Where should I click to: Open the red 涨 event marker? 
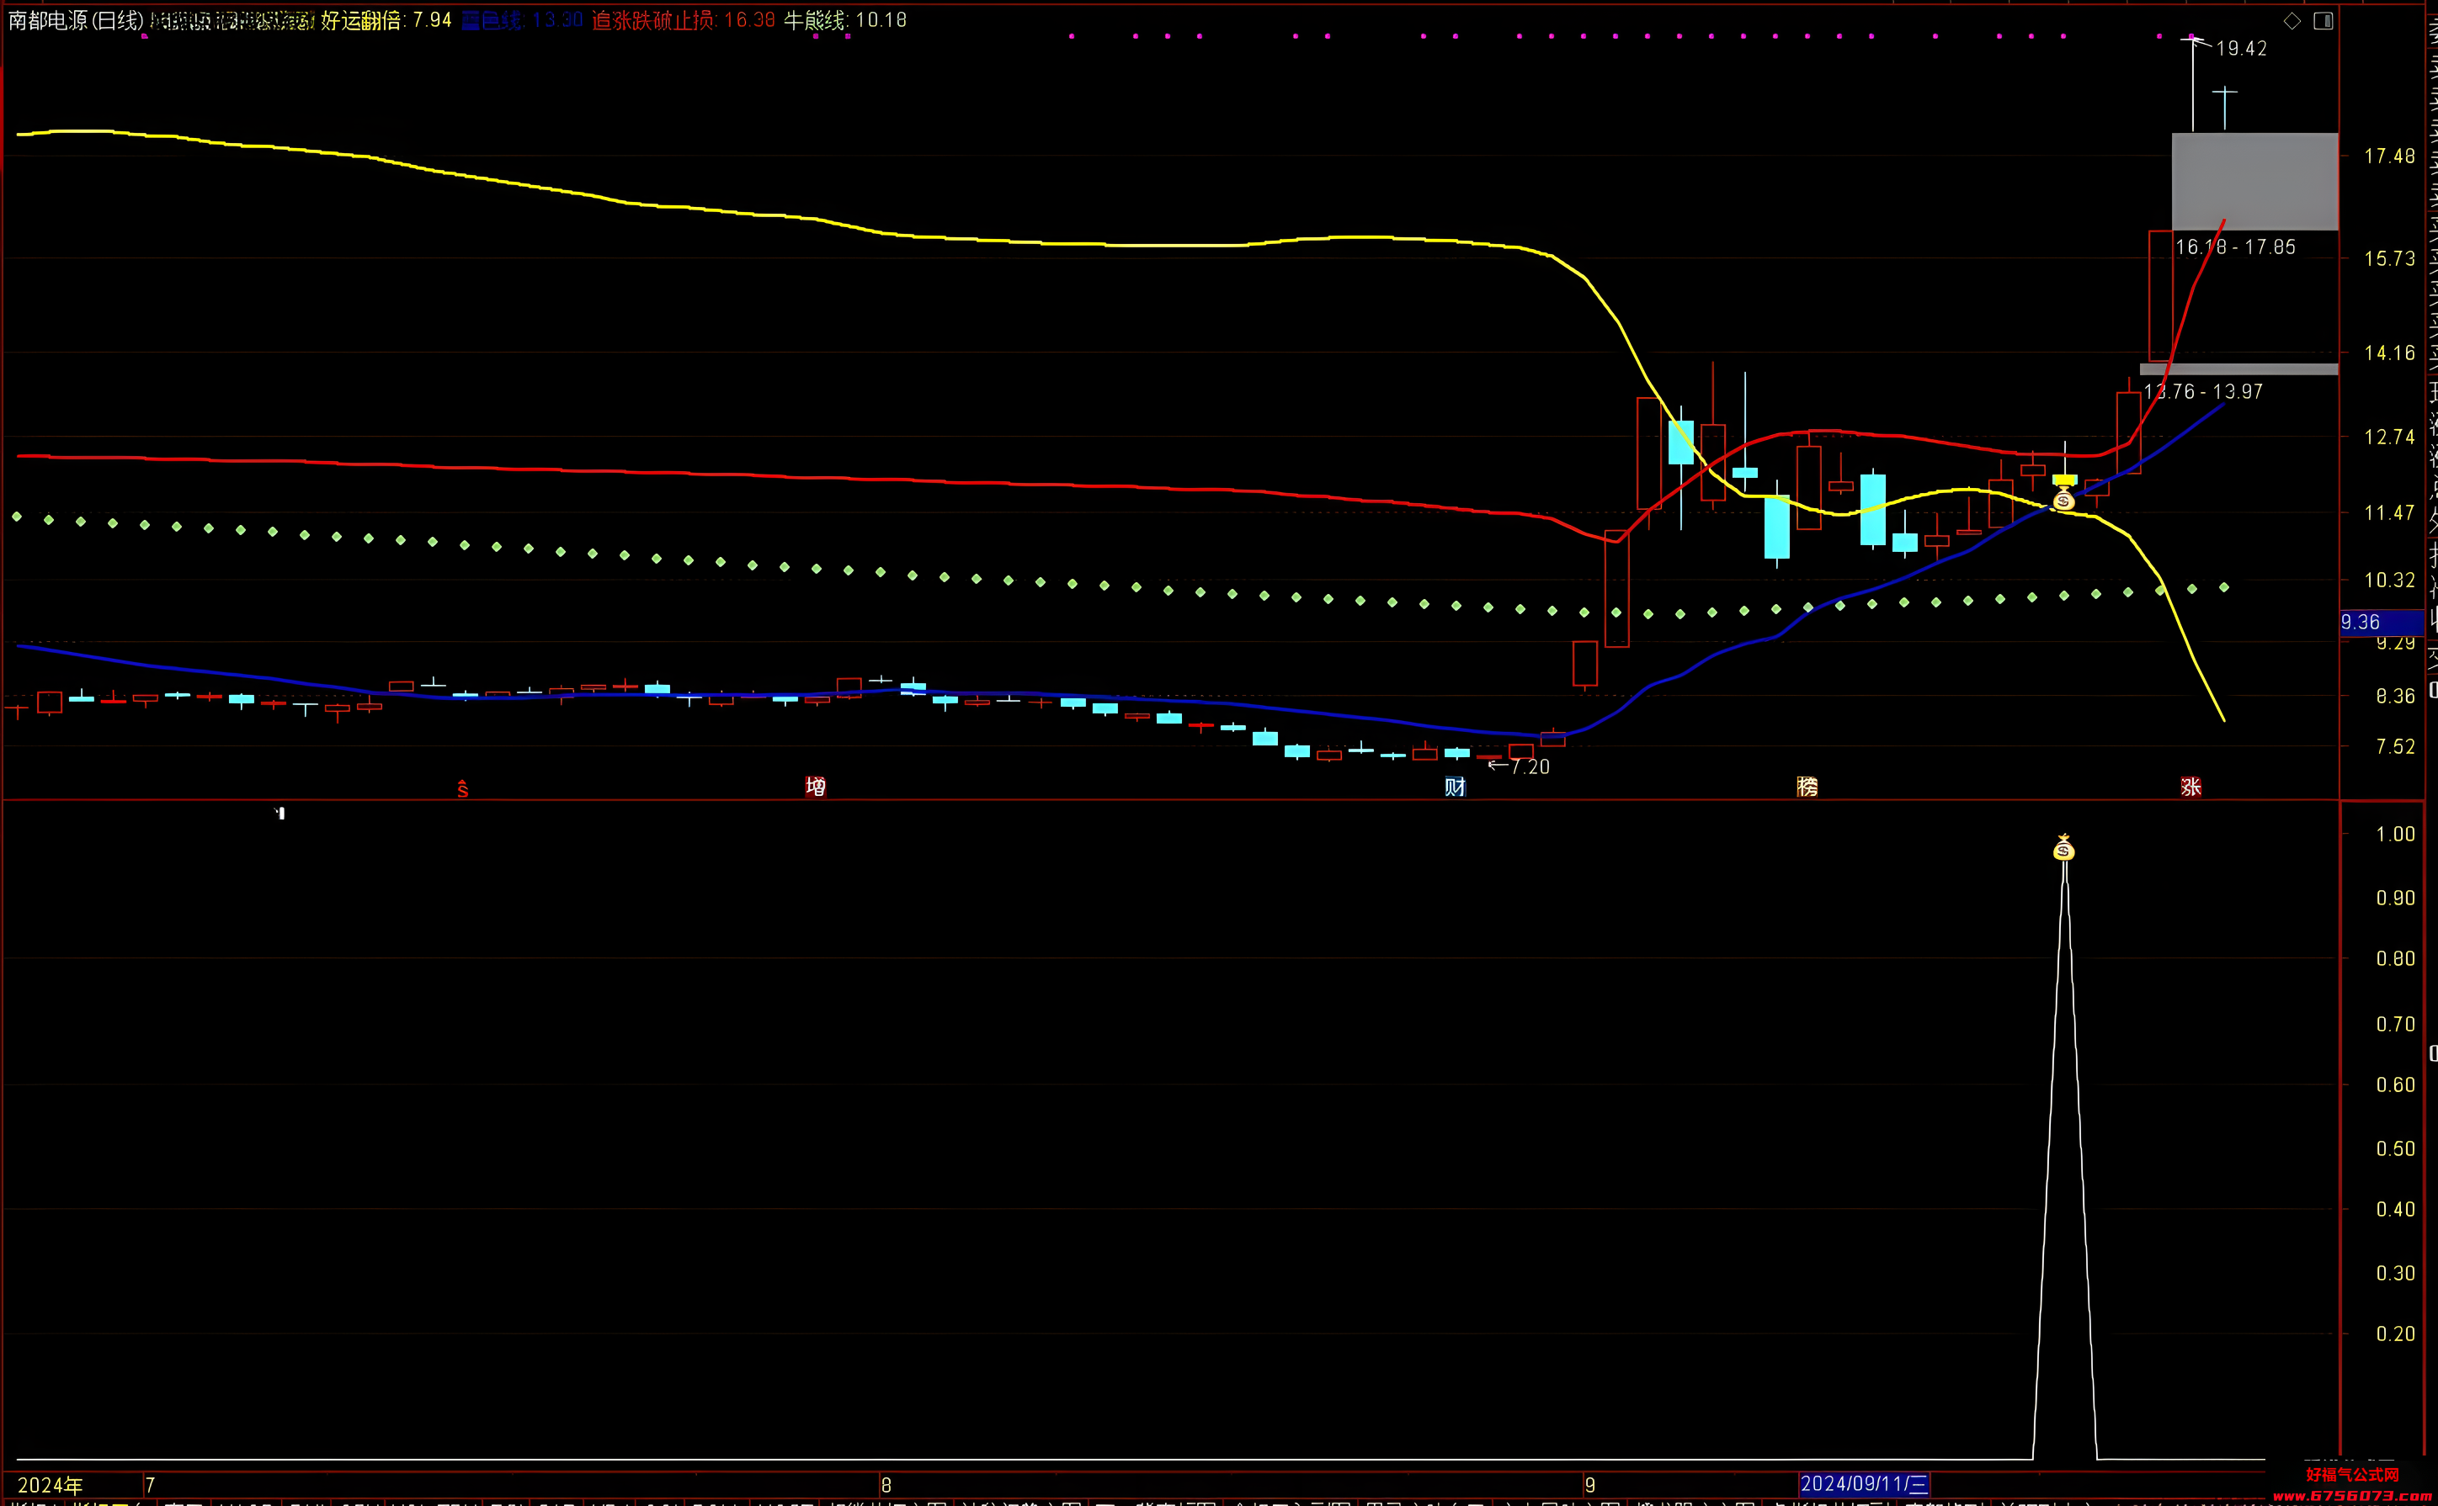pyautogui.click(x=2190, y=787)
